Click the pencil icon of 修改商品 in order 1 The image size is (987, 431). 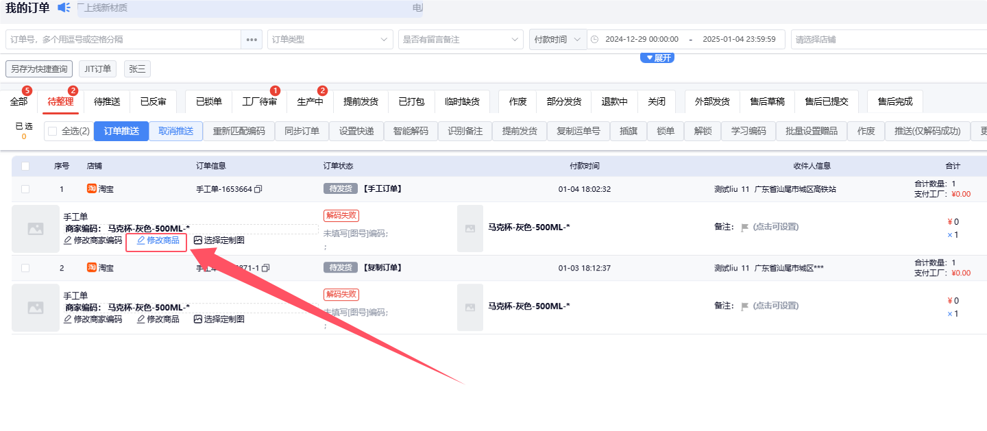141,241
